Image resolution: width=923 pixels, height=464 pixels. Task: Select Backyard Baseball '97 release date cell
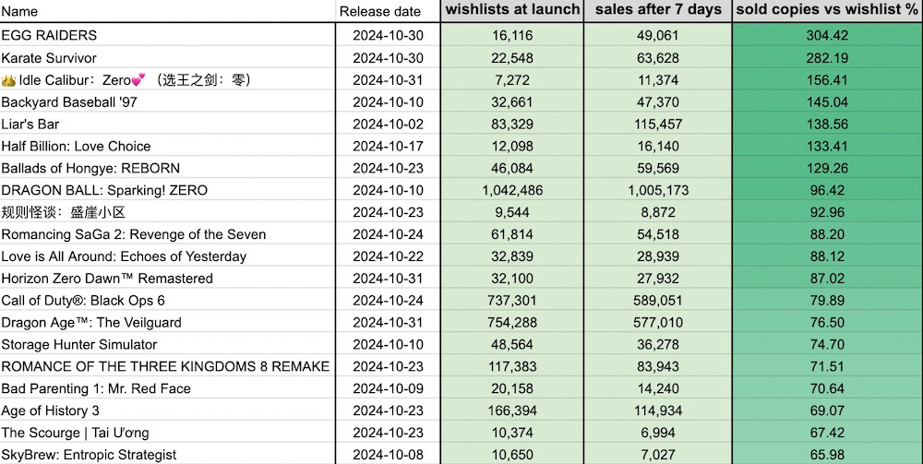(387, 101)
